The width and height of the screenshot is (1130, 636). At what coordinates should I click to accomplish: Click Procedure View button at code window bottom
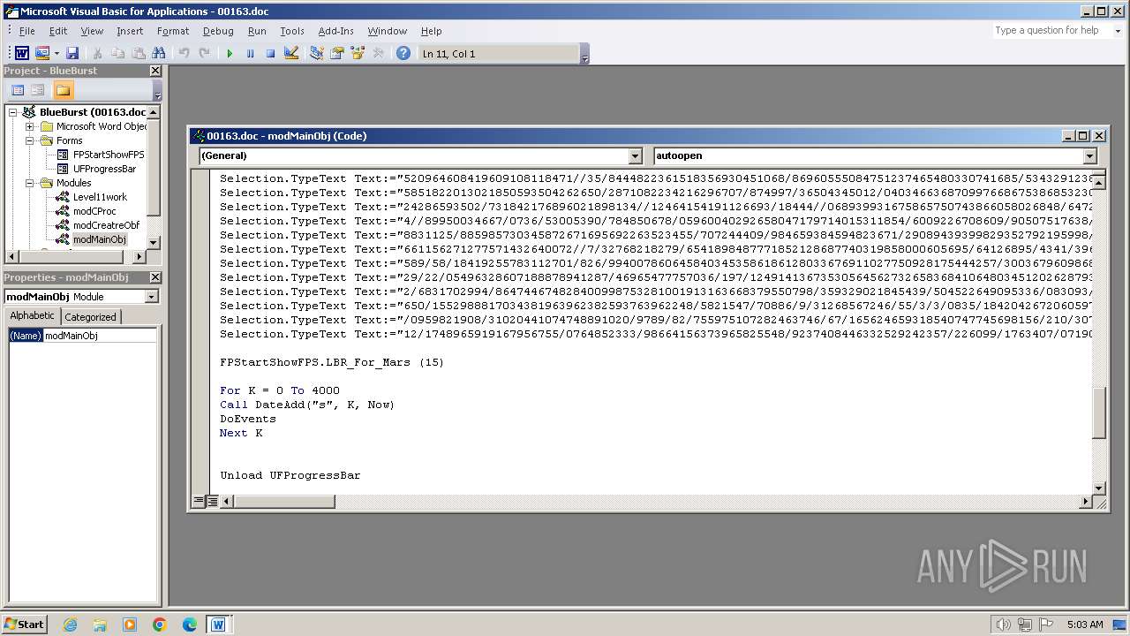[199, 502]
